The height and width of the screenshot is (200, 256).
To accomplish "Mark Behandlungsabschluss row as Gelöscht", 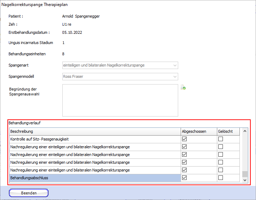I will [220, 178].
